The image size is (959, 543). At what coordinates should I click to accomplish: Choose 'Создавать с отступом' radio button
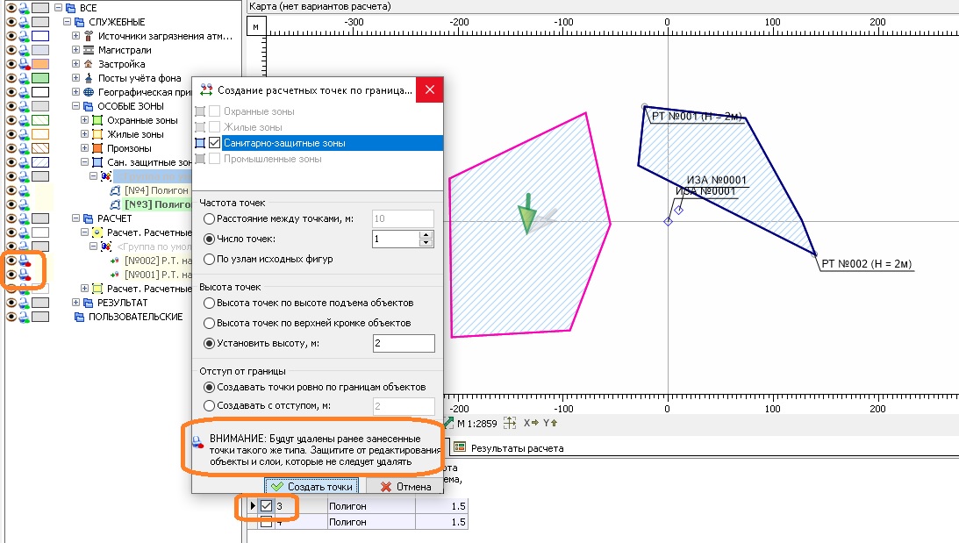coord(209,405)
